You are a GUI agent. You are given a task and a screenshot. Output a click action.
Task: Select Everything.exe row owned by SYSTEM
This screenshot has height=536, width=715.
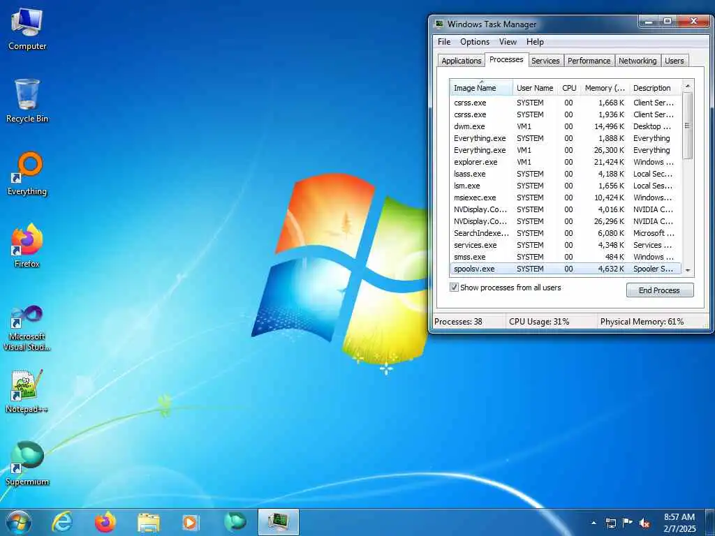pos(566,138)
